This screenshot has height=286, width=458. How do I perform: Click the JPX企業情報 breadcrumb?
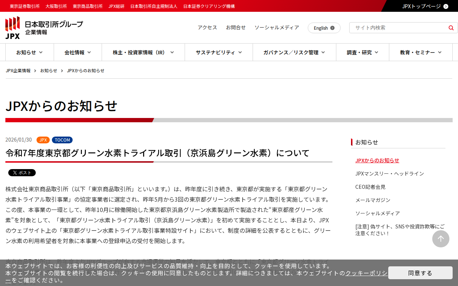pos(18,70)
